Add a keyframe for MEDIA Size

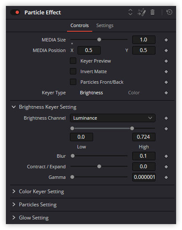point(166,40)
